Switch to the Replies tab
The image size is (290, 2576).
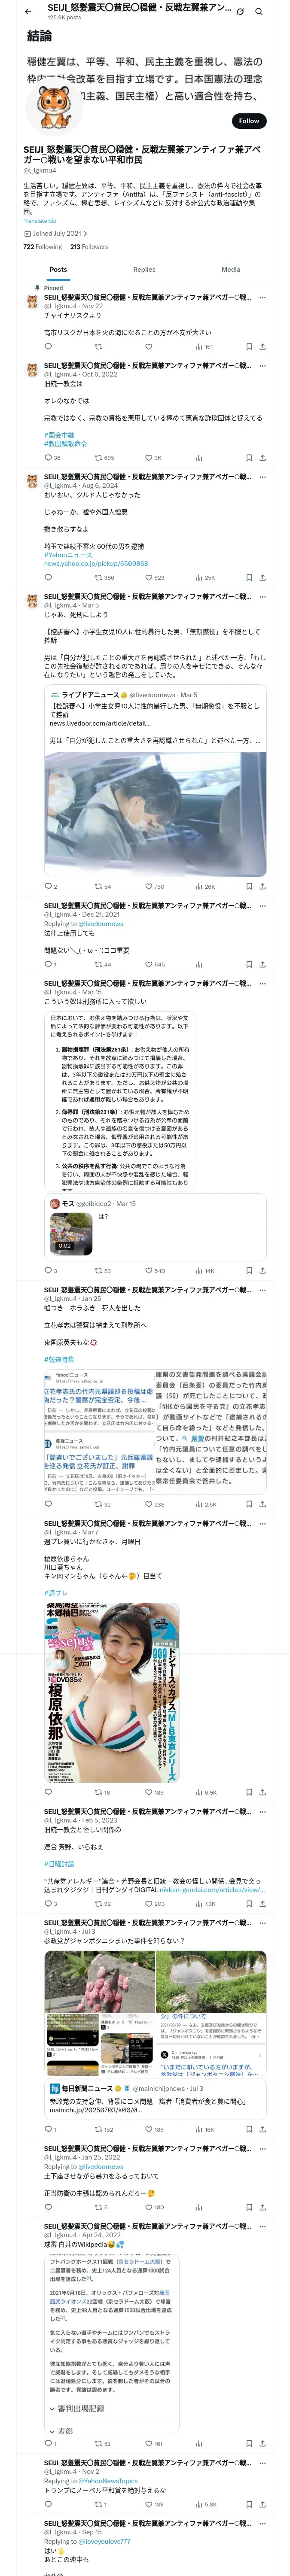[x=144, y=269]
